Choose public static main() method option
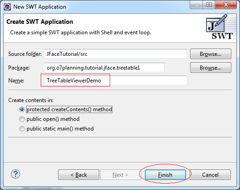Image resolution: width=240 pixels, height=190 pixels. click(56, 129)
